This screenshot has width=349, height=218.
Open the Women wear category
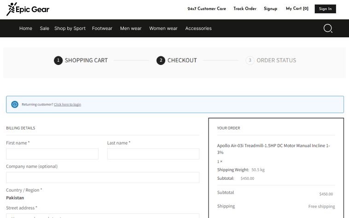pyautogui.click(x=163, y=29)
